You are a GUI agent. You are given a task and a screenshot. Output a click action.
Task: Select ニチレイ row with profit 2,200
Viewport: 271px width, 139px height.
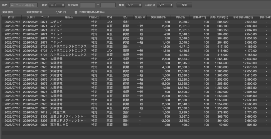coord(136,26)
